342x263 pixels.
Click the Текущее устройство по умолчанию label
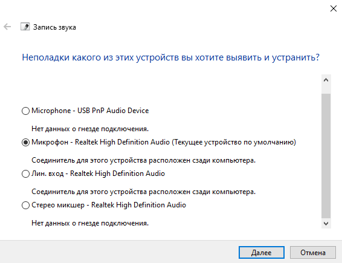point(234,142)
